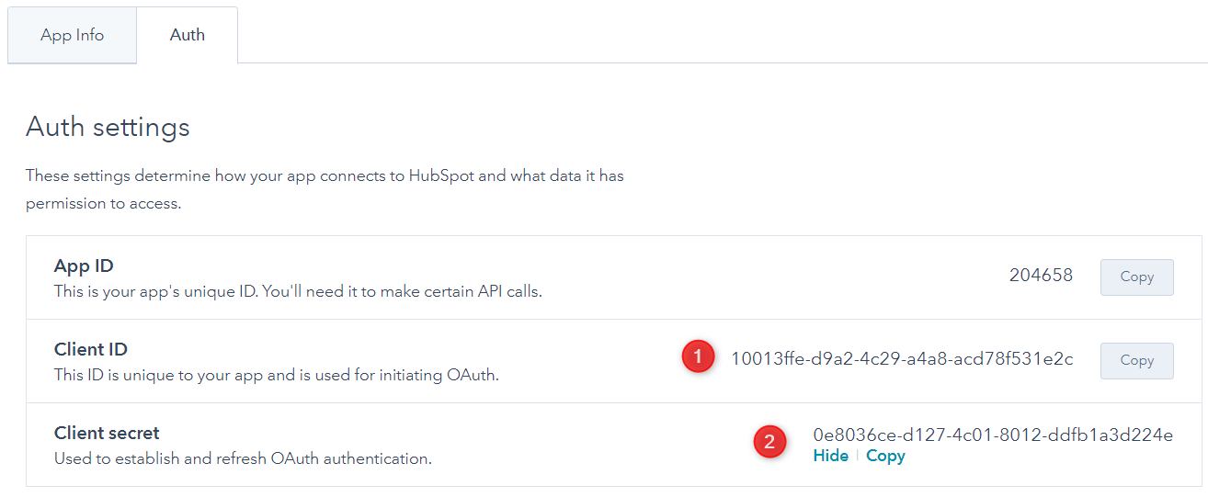Select the Auth tab
Screen dimensions: 1208x497
click(x=187, y=35)
